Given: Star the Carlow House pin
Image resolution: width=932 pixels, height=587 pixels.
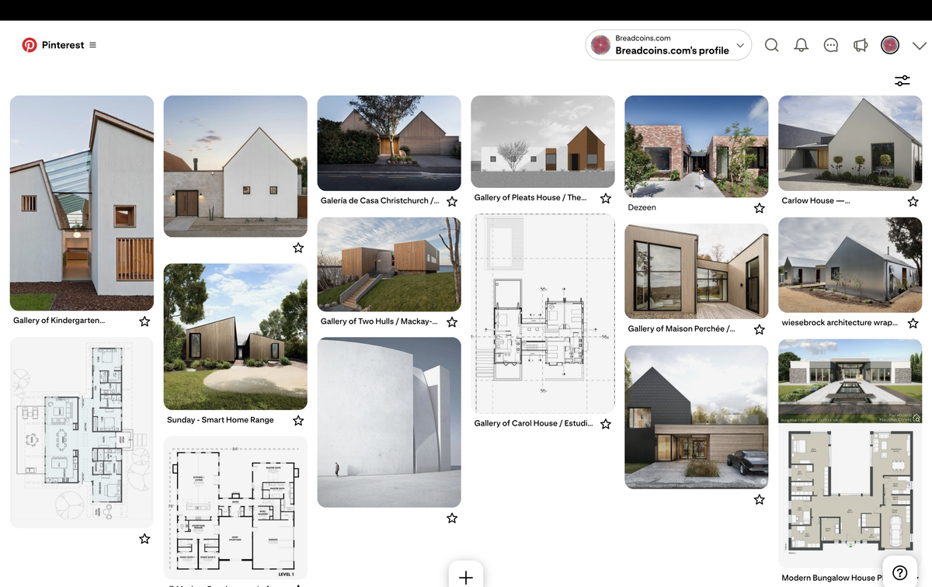Looking at the screenshot, I should click(913, 201).
